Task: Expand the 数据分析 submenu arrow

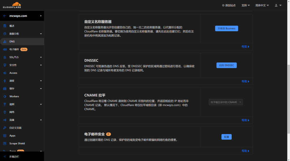Action: [x=41, y=34]
